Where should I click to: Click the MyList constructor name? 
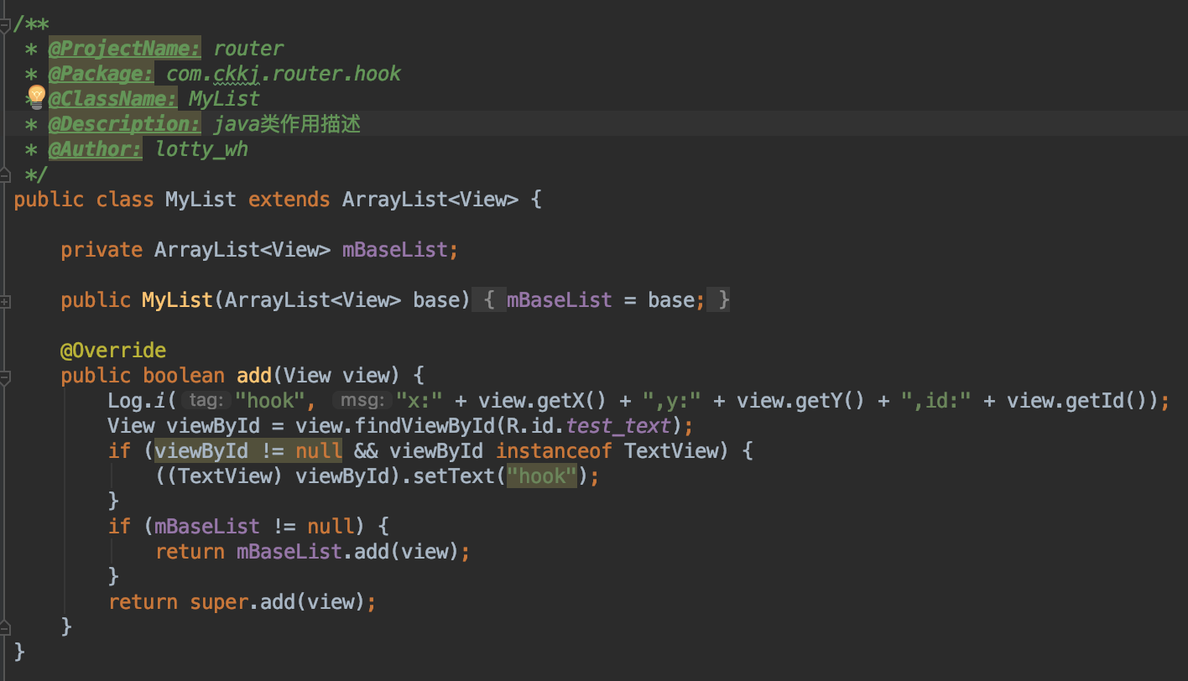(177, 300)
